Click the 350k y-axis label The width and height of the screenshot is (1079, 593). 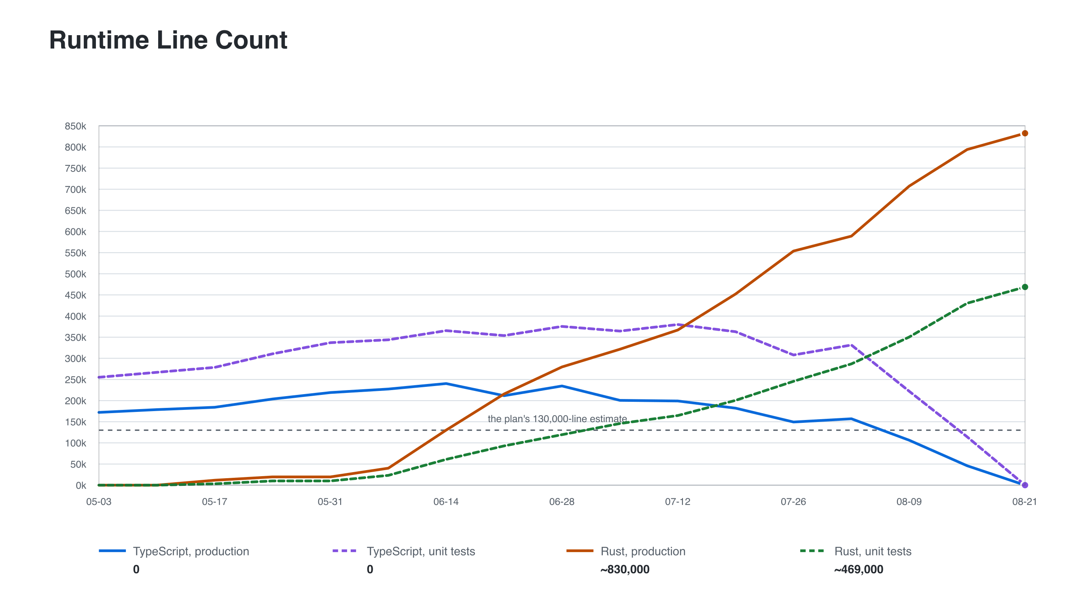(x=75, y=337)
